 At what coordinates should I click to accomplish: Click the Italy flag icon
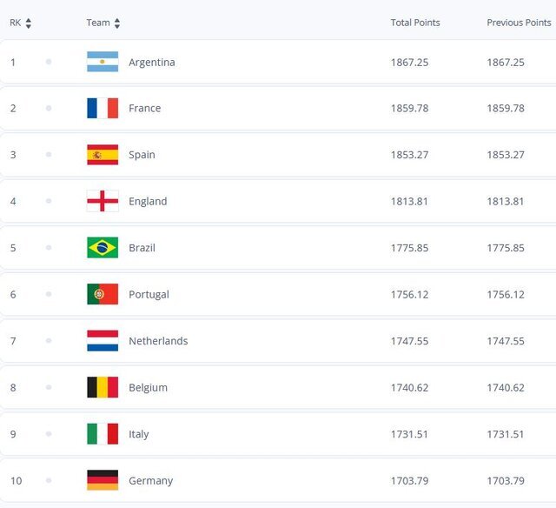click(103, 434)
